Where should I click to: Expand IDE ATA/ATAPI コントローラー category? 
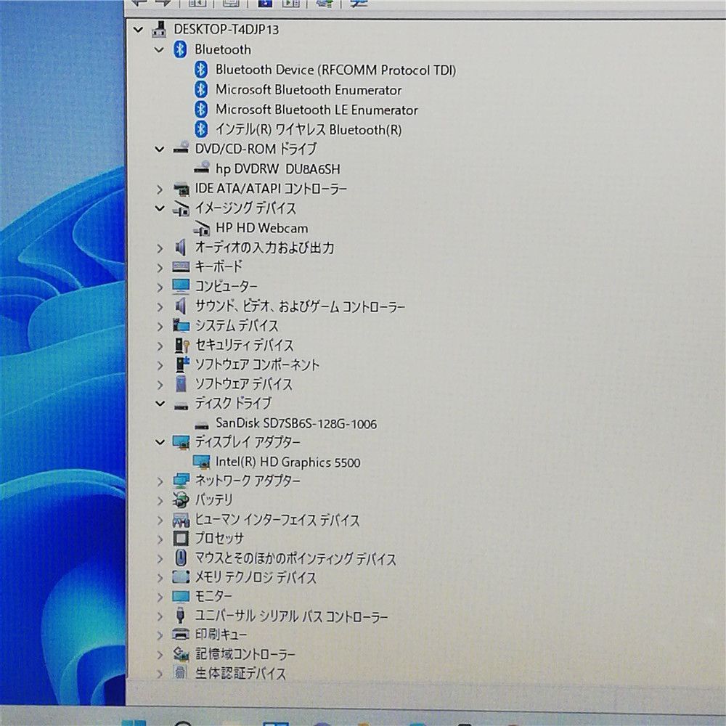coord(159,189)
